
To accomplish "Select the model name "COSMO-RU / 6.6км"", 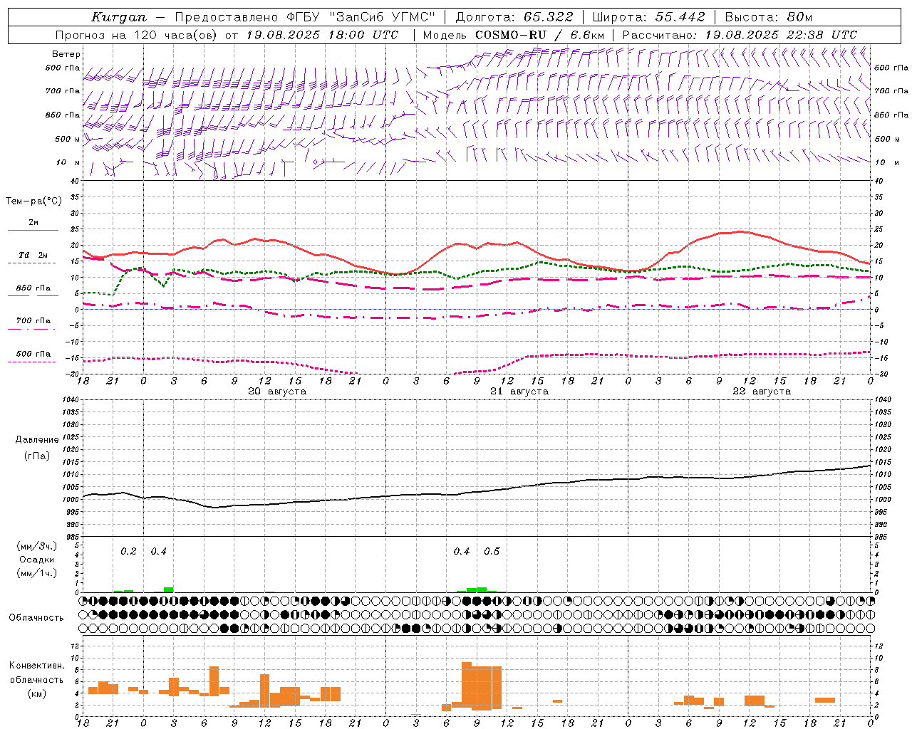I will point(539,35).
